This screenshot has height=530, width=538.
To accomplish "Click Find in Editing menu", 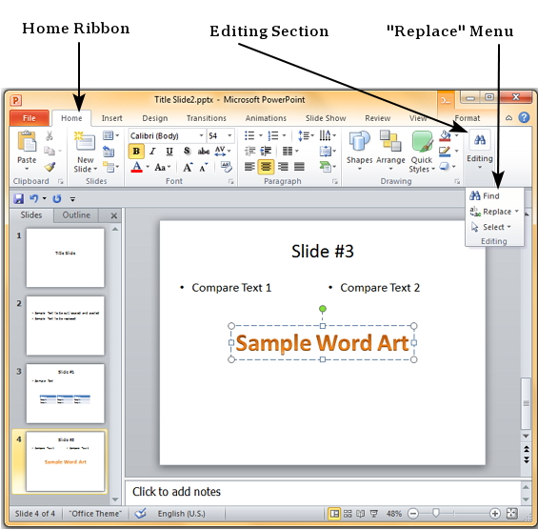I will [485, 195].
